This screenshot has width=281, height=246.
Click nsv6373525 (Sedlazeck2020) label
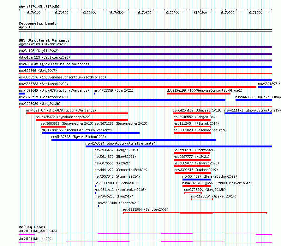click(x=44, y=97)
